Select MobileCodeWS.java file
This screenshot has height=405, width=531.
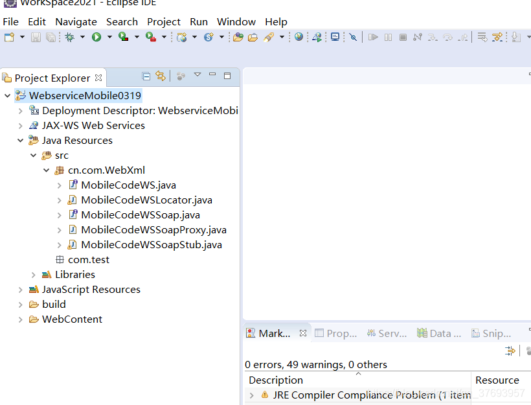click(128, 185)
